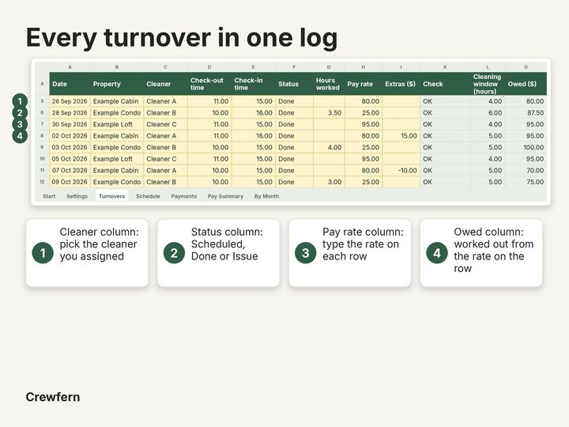The height and width of the screenshot is (427, 569).
Task: Select Cleaner C in the 05 Oct row
Action: tap(166, 159)
